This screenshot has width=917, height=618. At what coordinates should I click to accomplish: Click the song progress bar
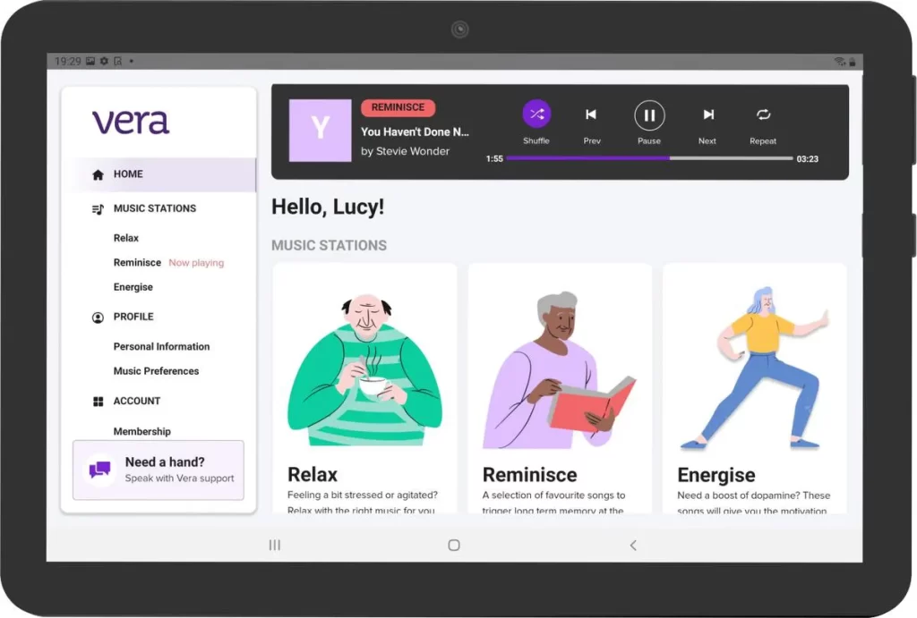(648, 158)
